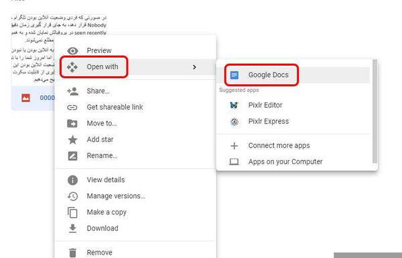Viewport: 402px width, 258px height.
Task: Click the Pixlr Editor butterfly icon
Action: (234, 105)
